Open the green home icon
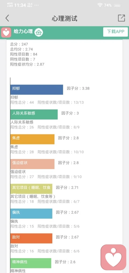This screenshot has width=129, height=273. 38,32
